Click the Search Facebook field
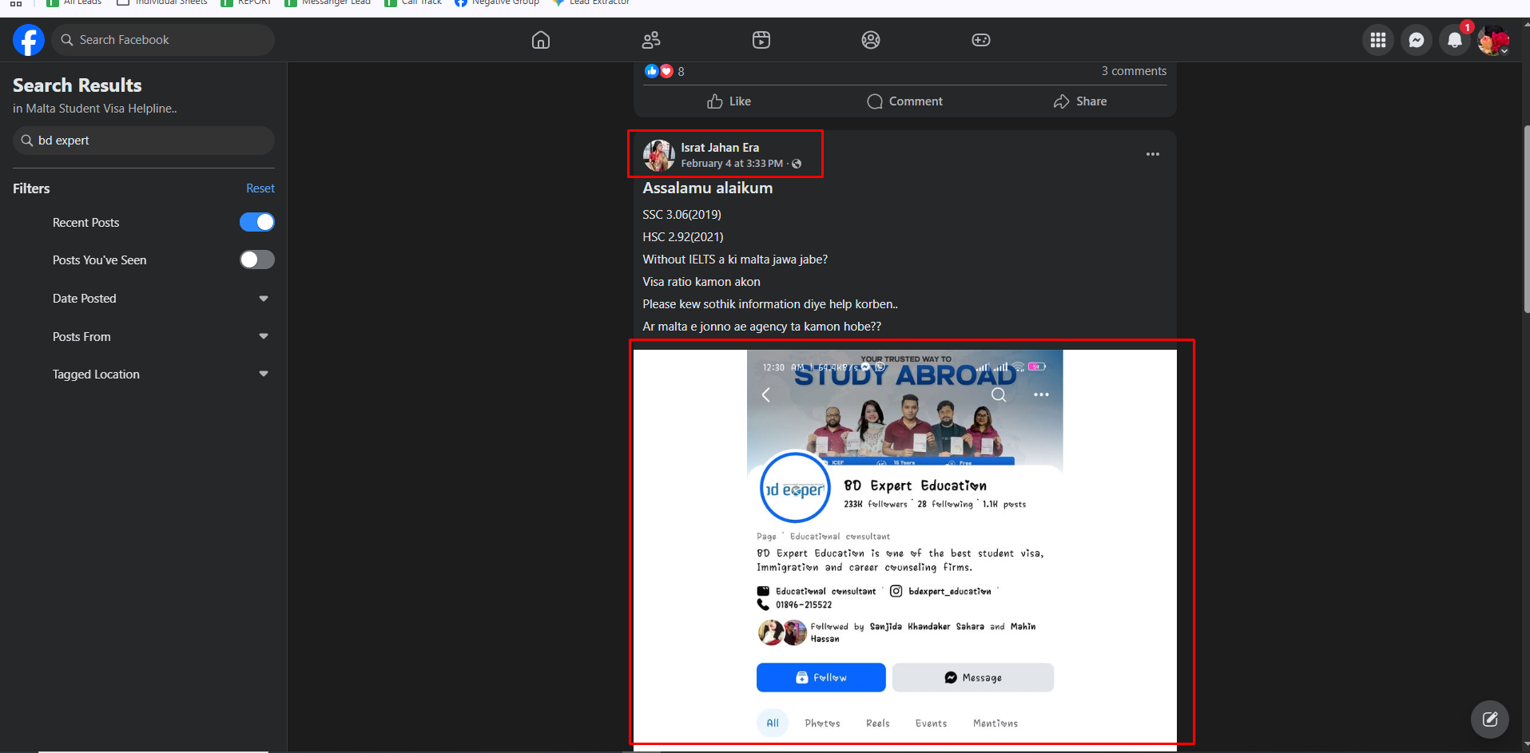The height and width of the screenshot is (753, 1530). pos(163,40)
